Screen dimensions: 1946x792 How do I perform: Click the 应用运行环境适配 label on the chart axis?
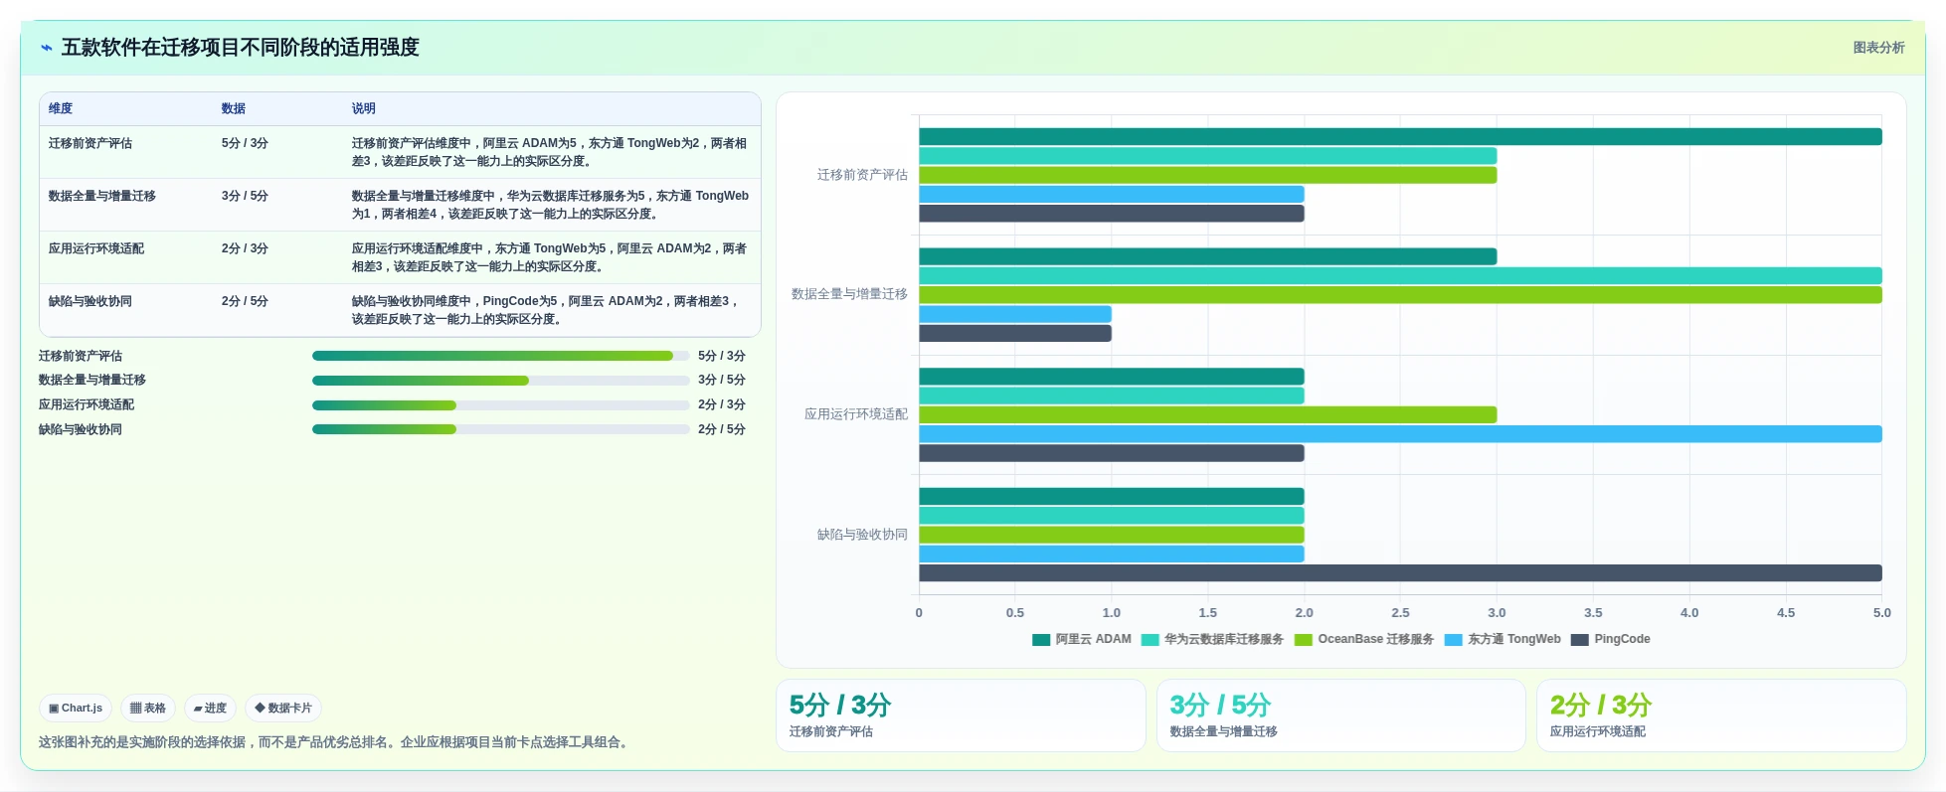point(856,414)
